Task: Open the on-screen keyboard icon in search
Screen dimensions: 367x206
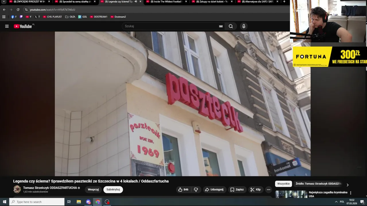Action: click(221, 26)
